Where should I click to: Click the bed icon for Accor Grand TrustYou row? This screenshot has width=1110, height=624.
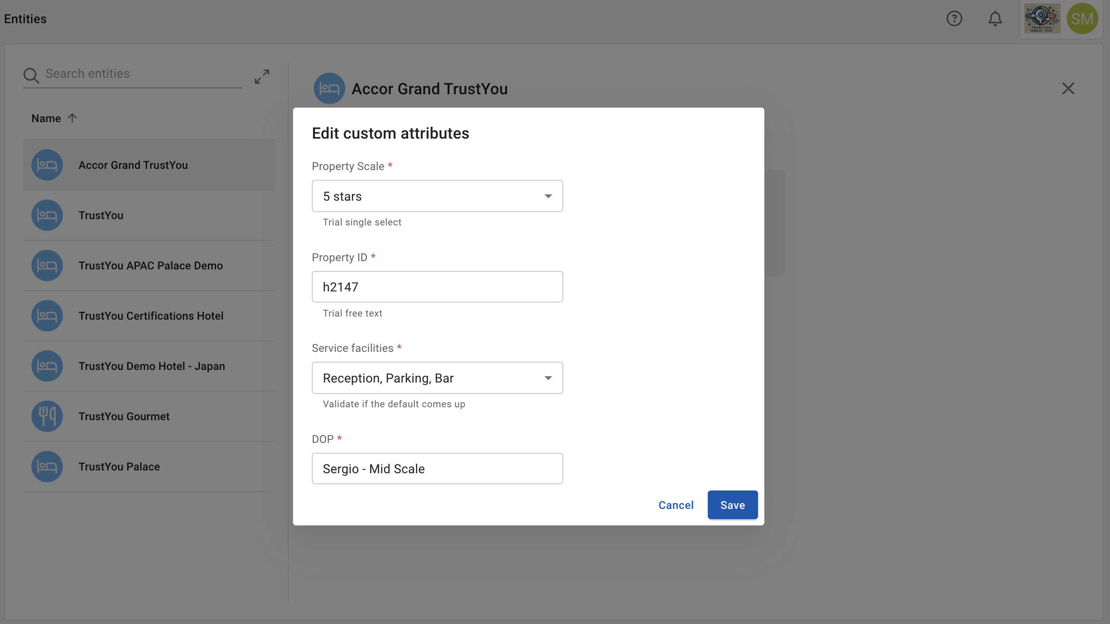click(47, 165)
